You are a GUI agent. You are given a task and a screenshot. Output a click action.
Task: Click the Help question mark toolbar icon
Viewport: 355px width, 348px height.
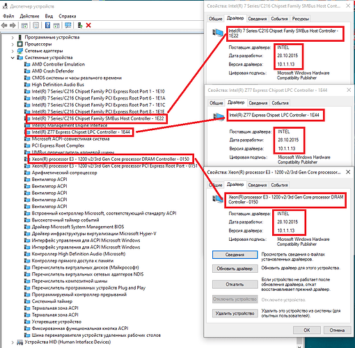[x=47, y=25]
